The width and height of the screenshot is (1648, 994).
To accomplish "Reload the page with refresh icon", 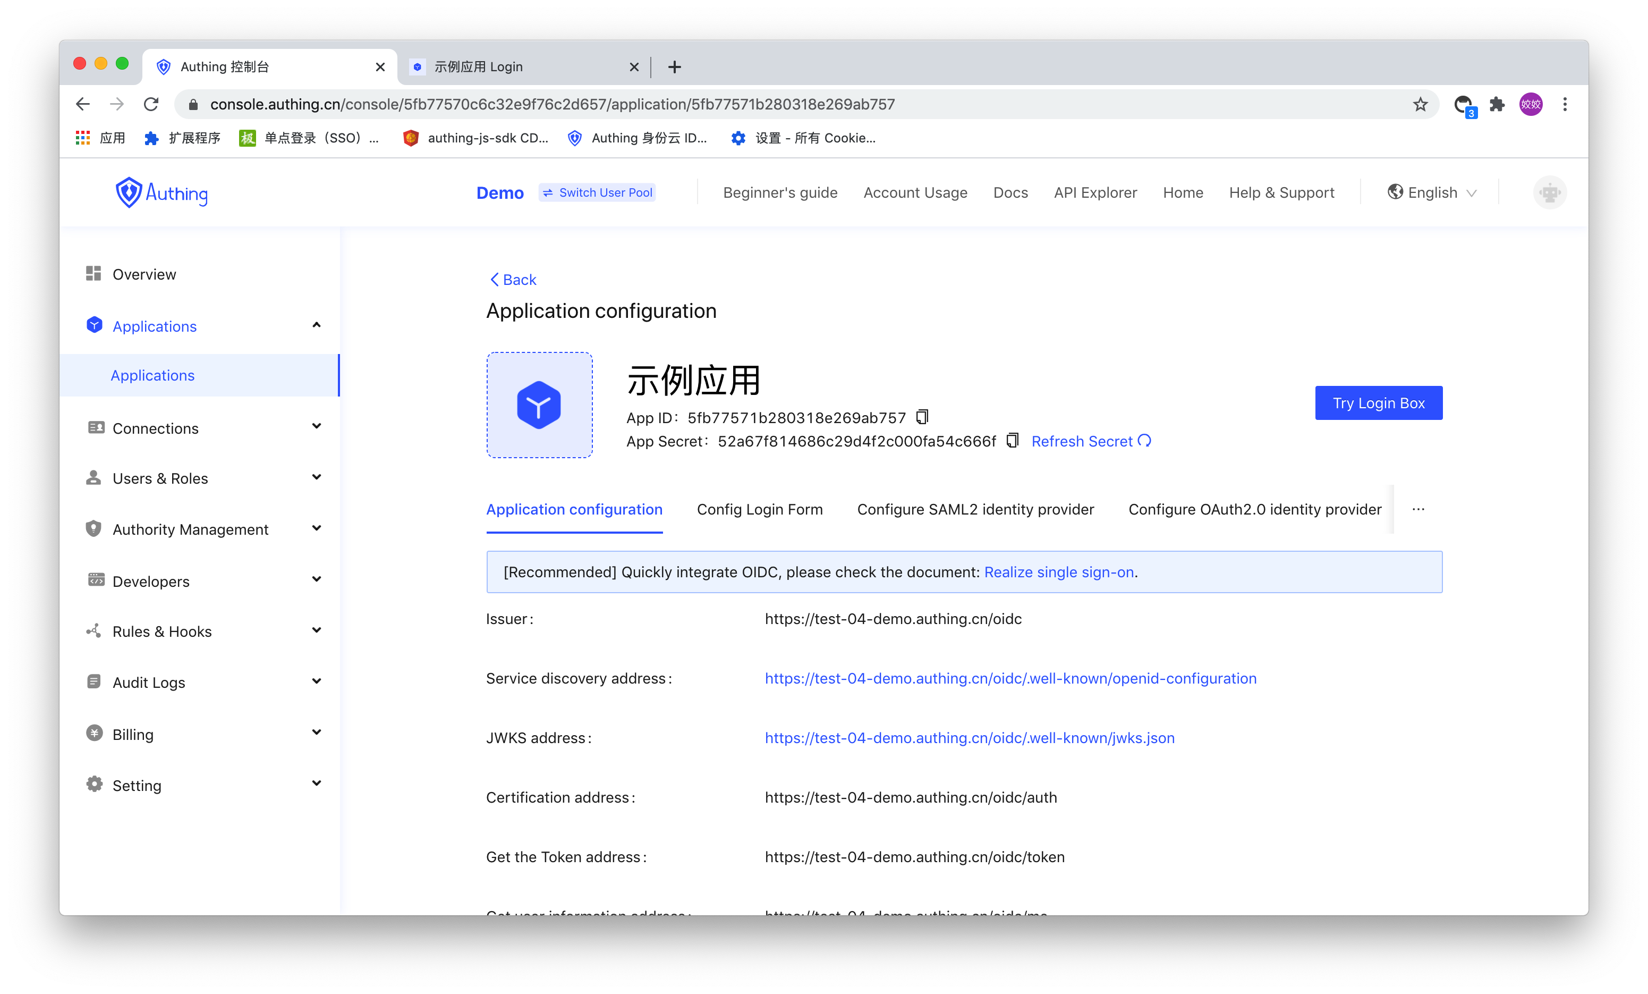I will pos(151,104).
